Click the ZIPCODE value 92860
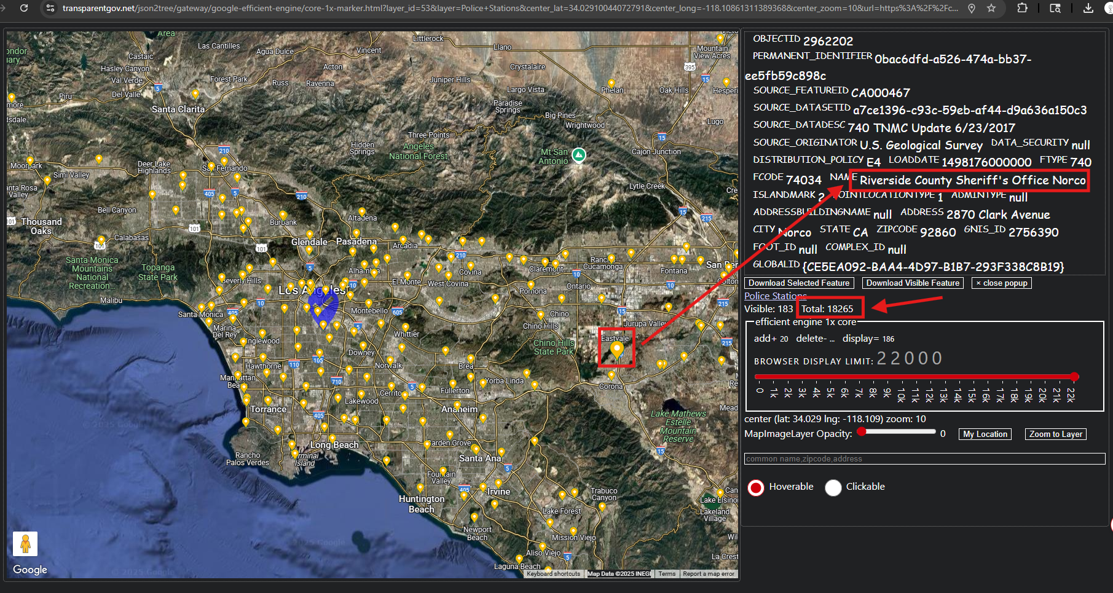 938,233
